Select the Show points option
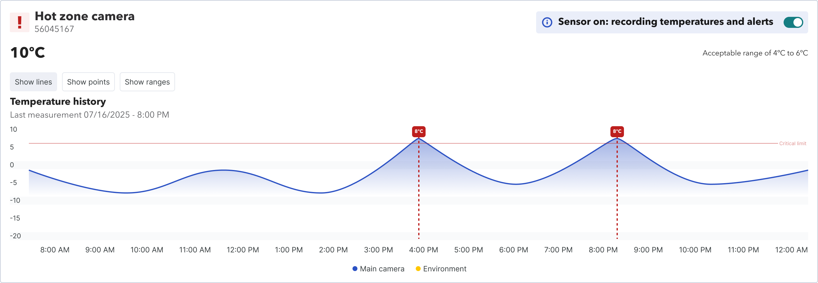This screenshot has height=283, width=818. pyautogui.click(x=88, y=82)
